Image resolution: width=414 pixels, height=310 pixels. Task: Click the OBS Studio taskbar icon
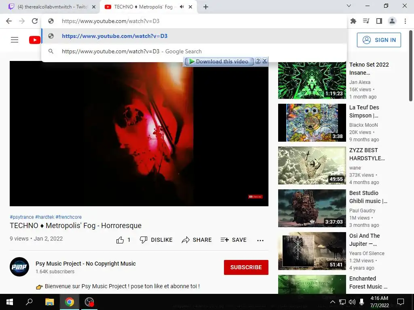click(89, 302)
